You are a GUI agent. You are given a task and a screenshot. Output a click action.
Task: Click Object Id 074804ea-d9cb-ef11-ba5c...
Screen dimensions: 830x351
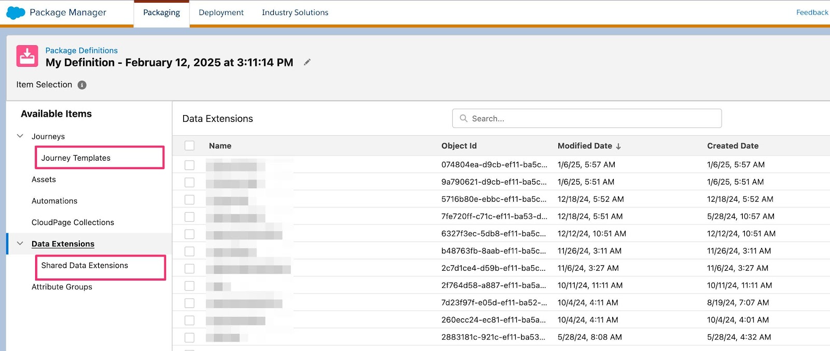[494, 165]
